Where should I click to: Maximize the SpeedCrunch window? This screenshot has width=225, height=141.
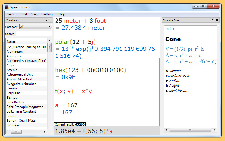click(x=203, y=6)
